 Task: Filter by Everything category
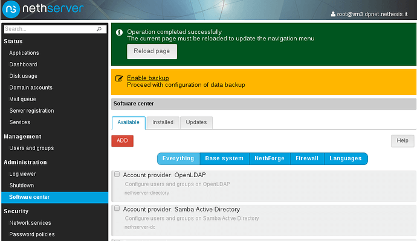[x=178, y=158]
